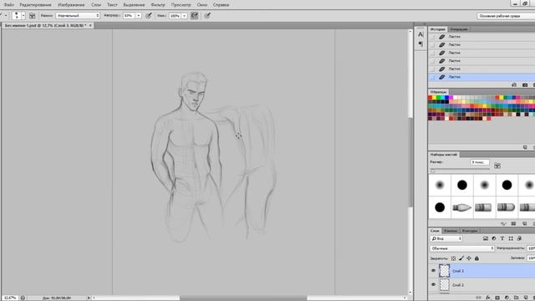Open the status bar info arrow menu
This screenshot has height=301, width=535.
pyautogui.click(x=89, y=298)
